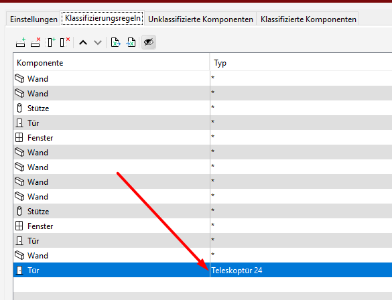Click the export to Excel icon

[x=116, y=42]
